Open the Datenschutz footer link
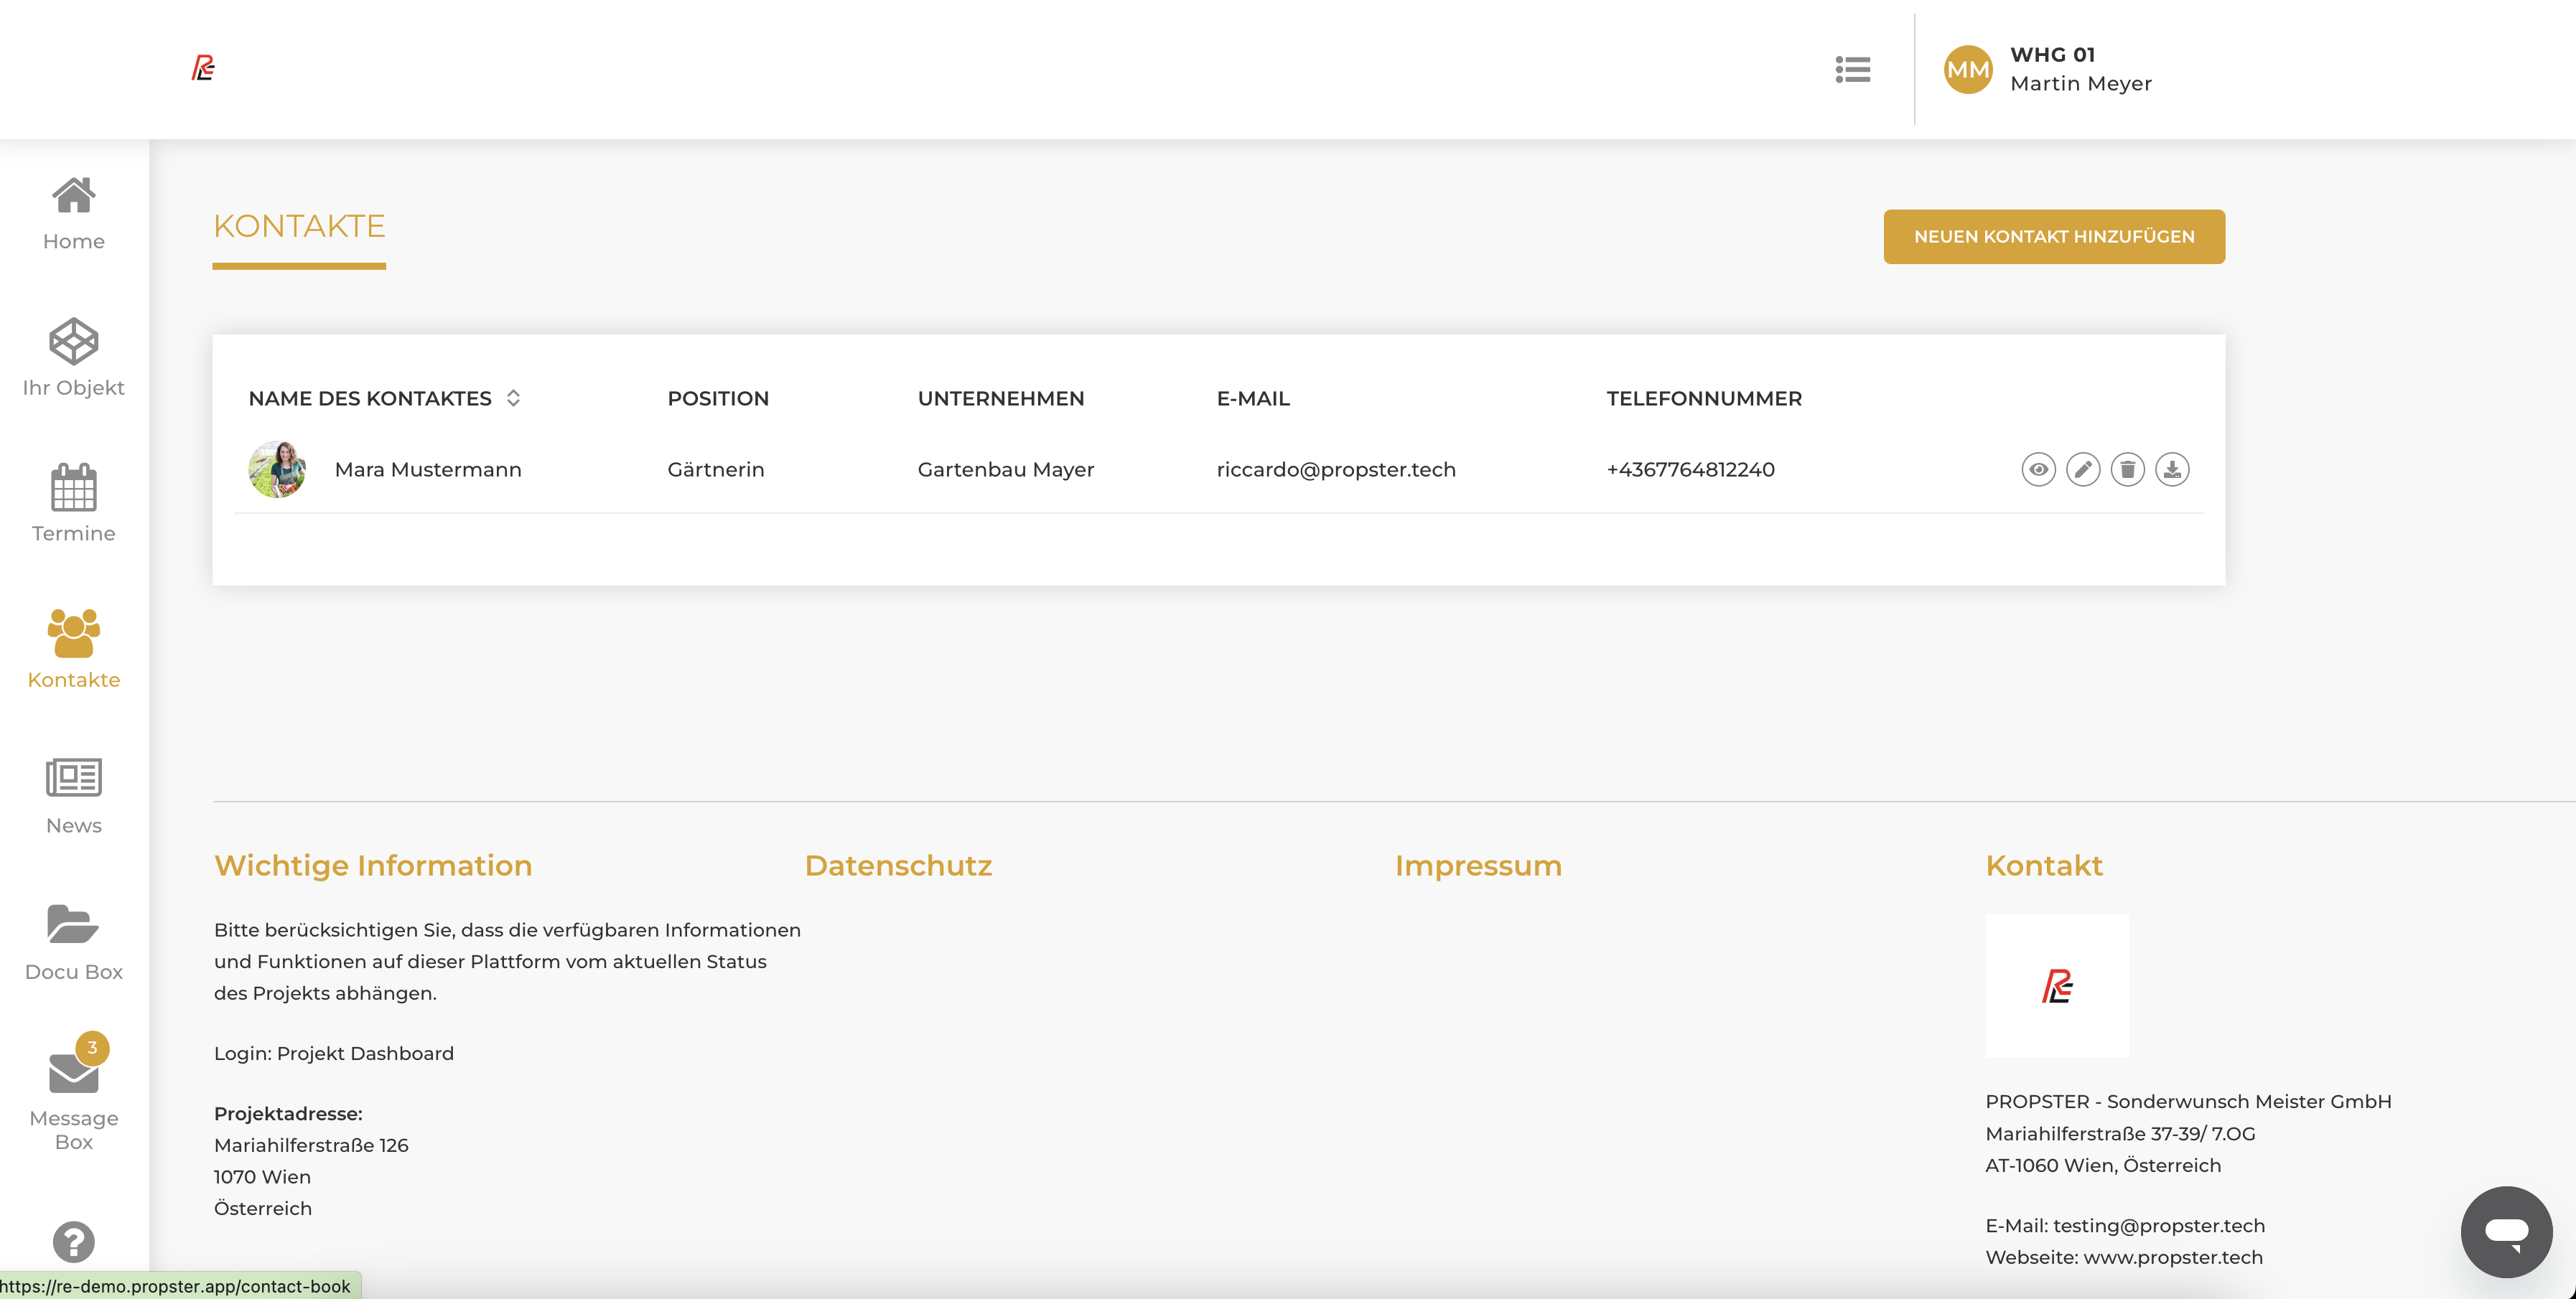 click(897, 865)
